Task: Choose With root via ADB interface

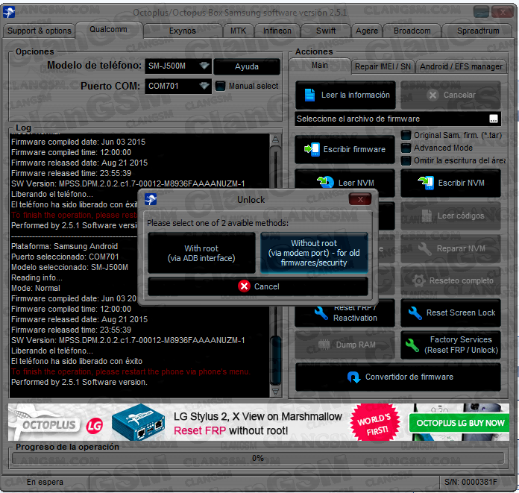Action: (201, 254)
